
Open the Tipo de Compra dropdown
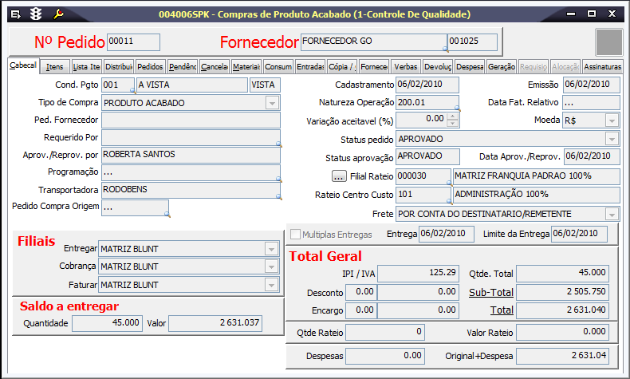pyautogui.click(x=272, y=103)
